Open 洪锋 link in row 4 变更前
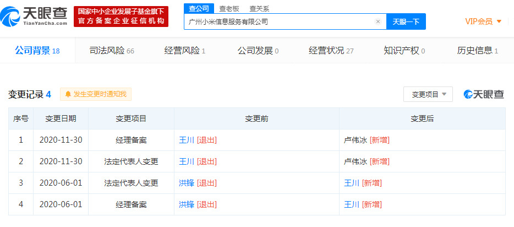The image size is (514, 227). click(x=187, y=205)
